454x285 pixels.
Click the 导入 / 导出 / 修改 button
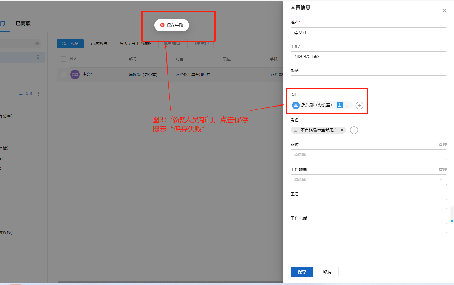pos(136,44)
